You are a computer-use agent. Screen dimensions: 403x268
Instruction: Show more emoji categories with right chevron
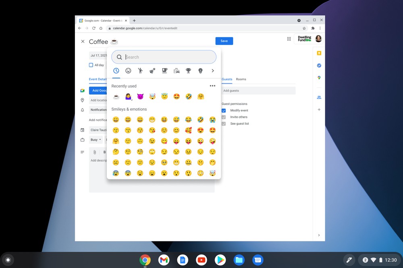213,71
